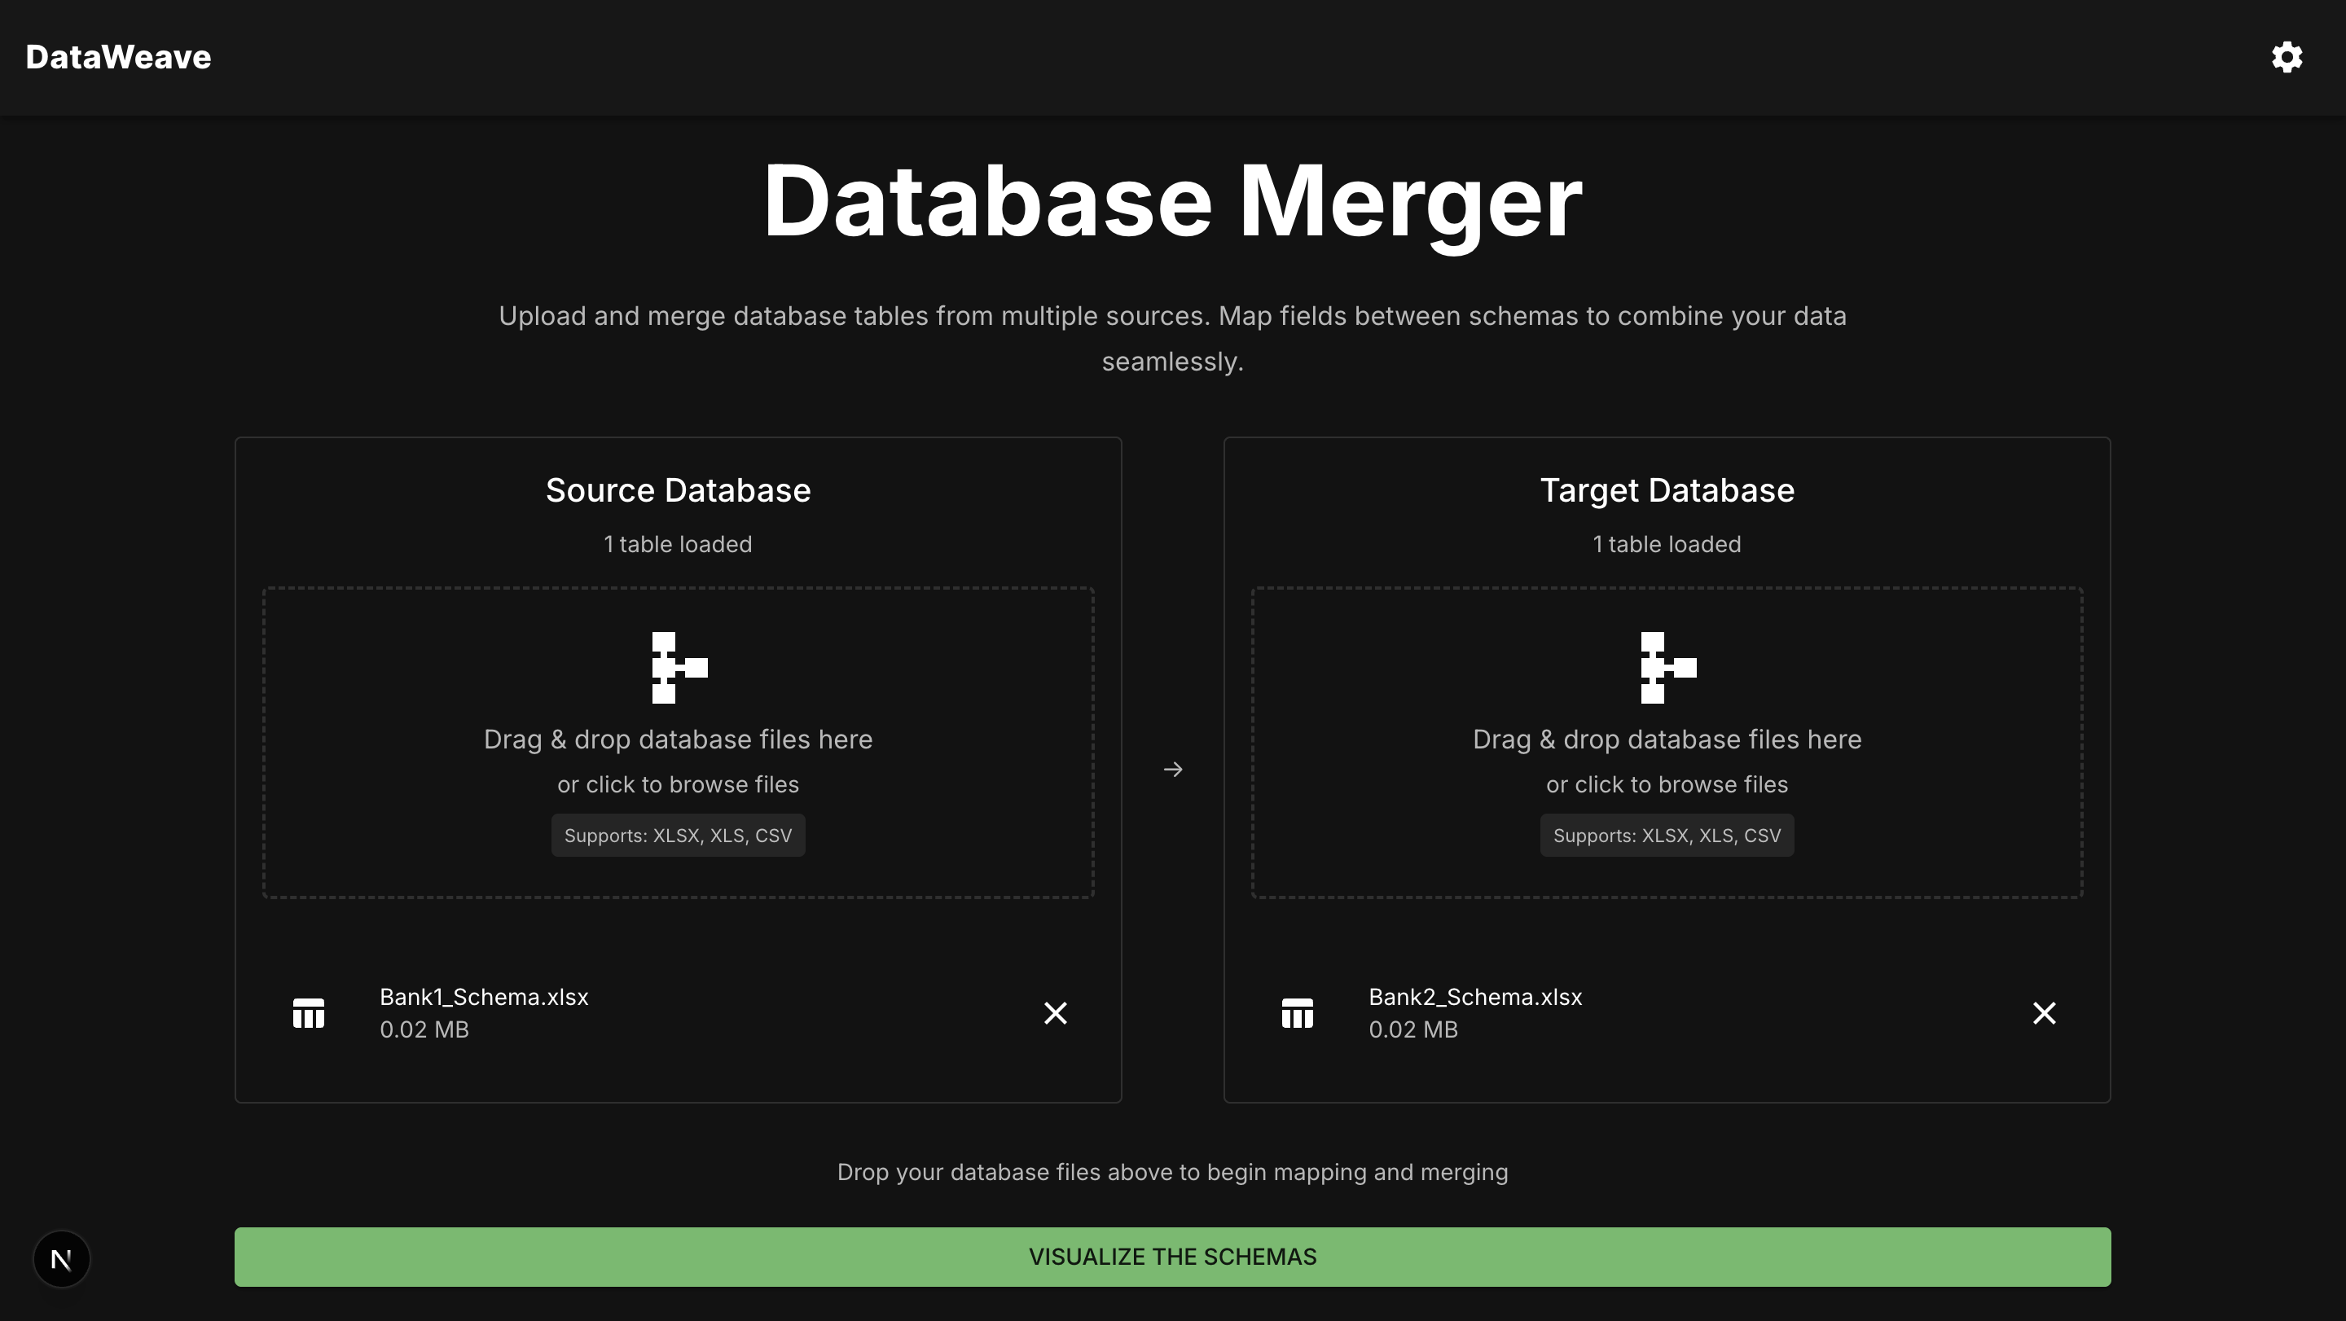Click table icon beside Bank2_Schema.xlsx
This screenshot has height=1321, width=2346.
(x=1297, y=1012)
